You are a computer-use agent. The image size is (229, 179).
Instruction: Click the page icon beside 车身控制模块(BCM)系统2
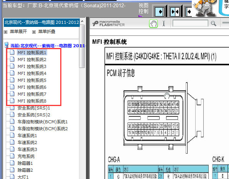coord(12,128)
